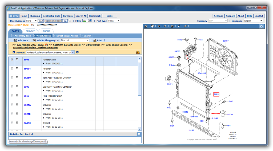The width and height of the screenshot is (273, 151).
Task: Click the Add Note icon
Action: point(15,40)
